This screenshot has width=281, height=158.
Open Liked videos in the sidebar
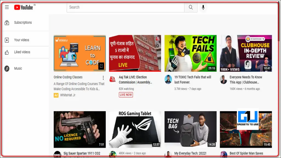click(x=22, y=52)
